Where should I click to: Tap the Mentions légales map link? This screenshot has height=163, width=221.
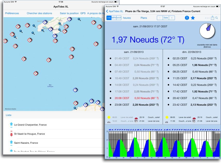tap(11, 109)
